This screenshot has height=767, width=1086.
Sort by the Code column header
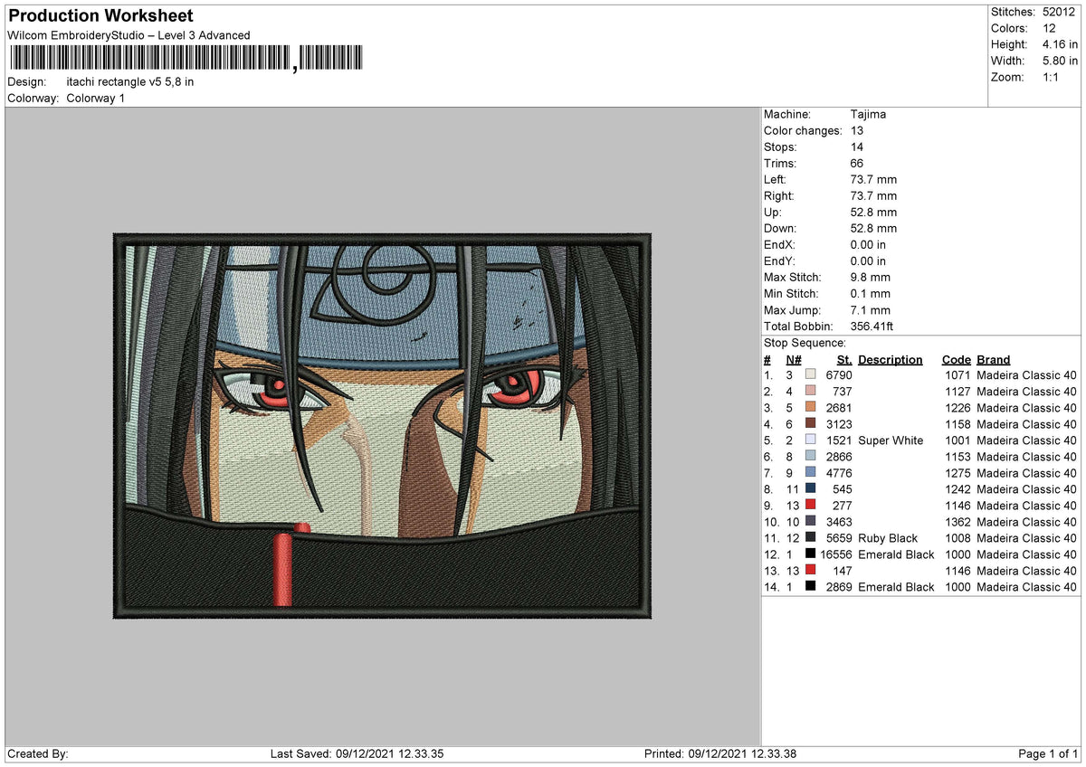[x=956, y=359]
